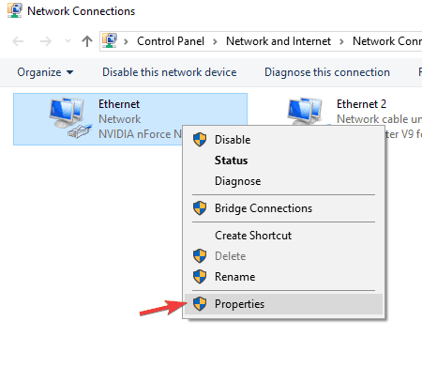The width and height of the screenshot is (422, 367).
Task: Click the shield icon next to Disable
Action: (x=200, y=140)
